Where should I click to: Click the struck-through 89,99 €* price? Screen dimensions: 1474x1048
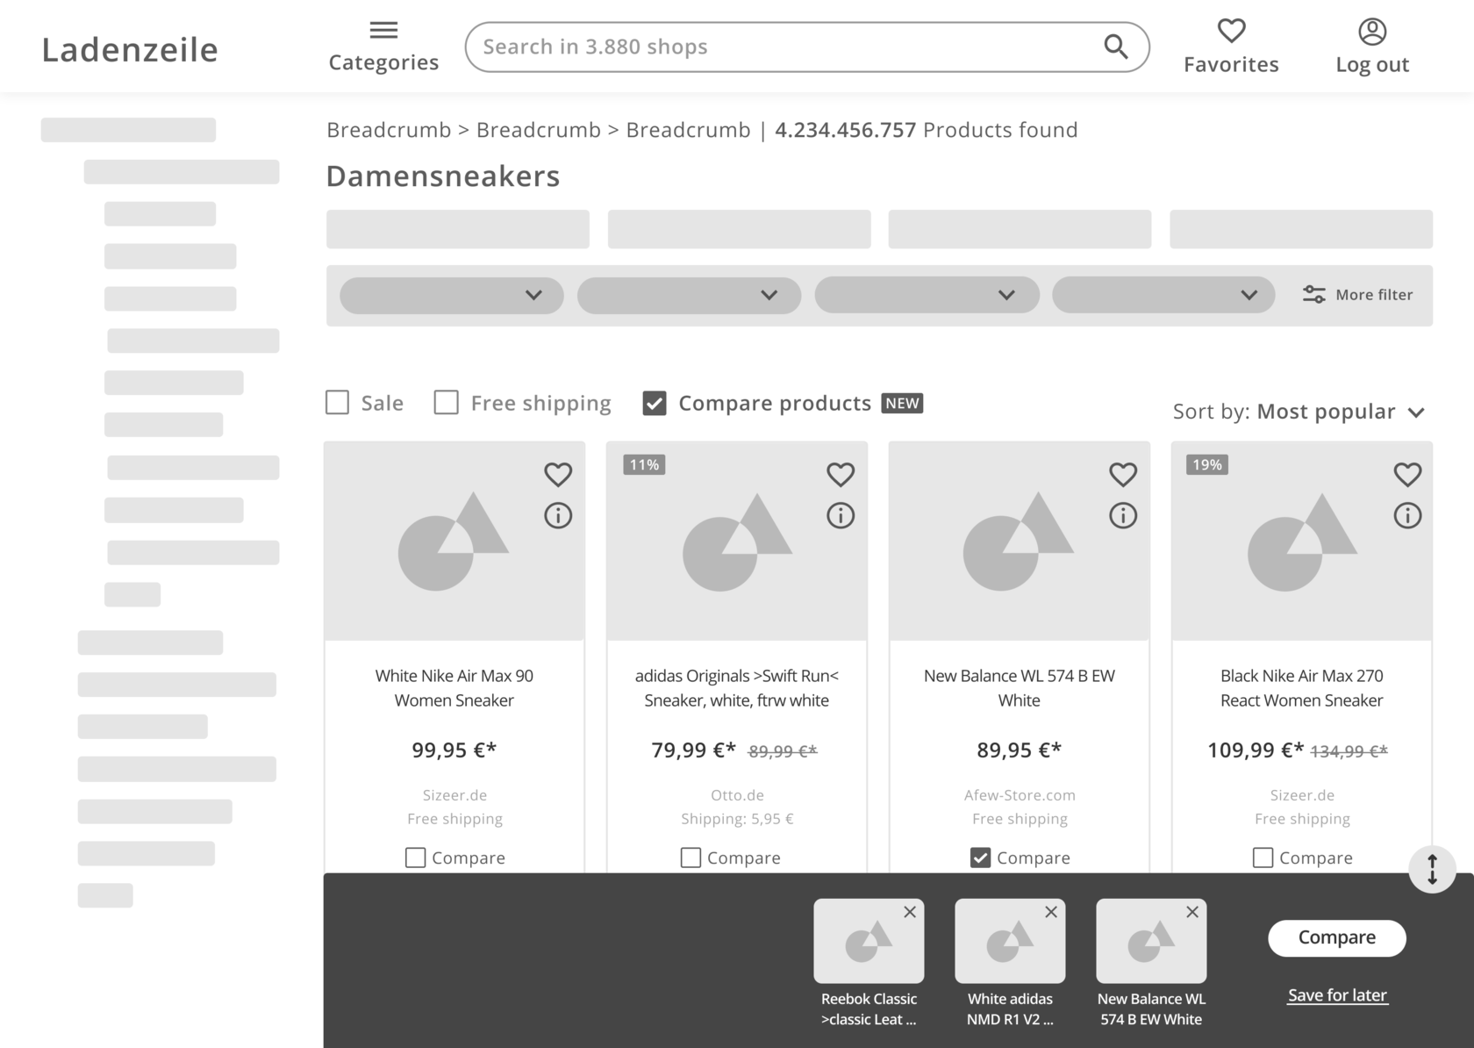click(x=782, y=751)
